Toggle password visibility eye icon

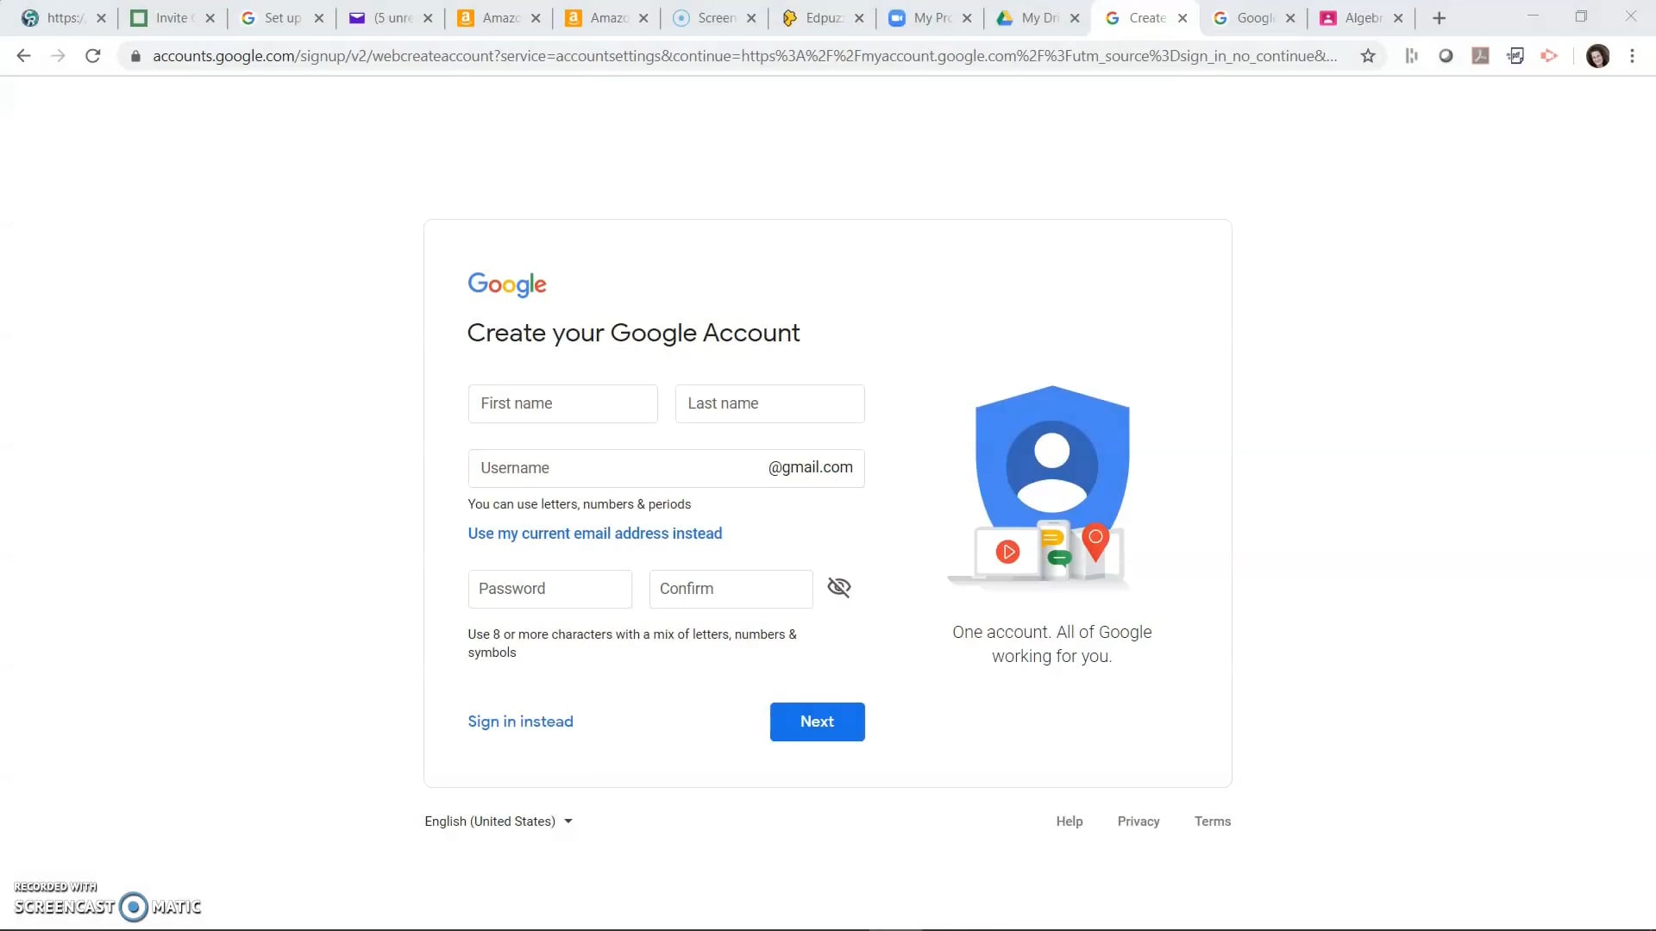tap(839, 588)
